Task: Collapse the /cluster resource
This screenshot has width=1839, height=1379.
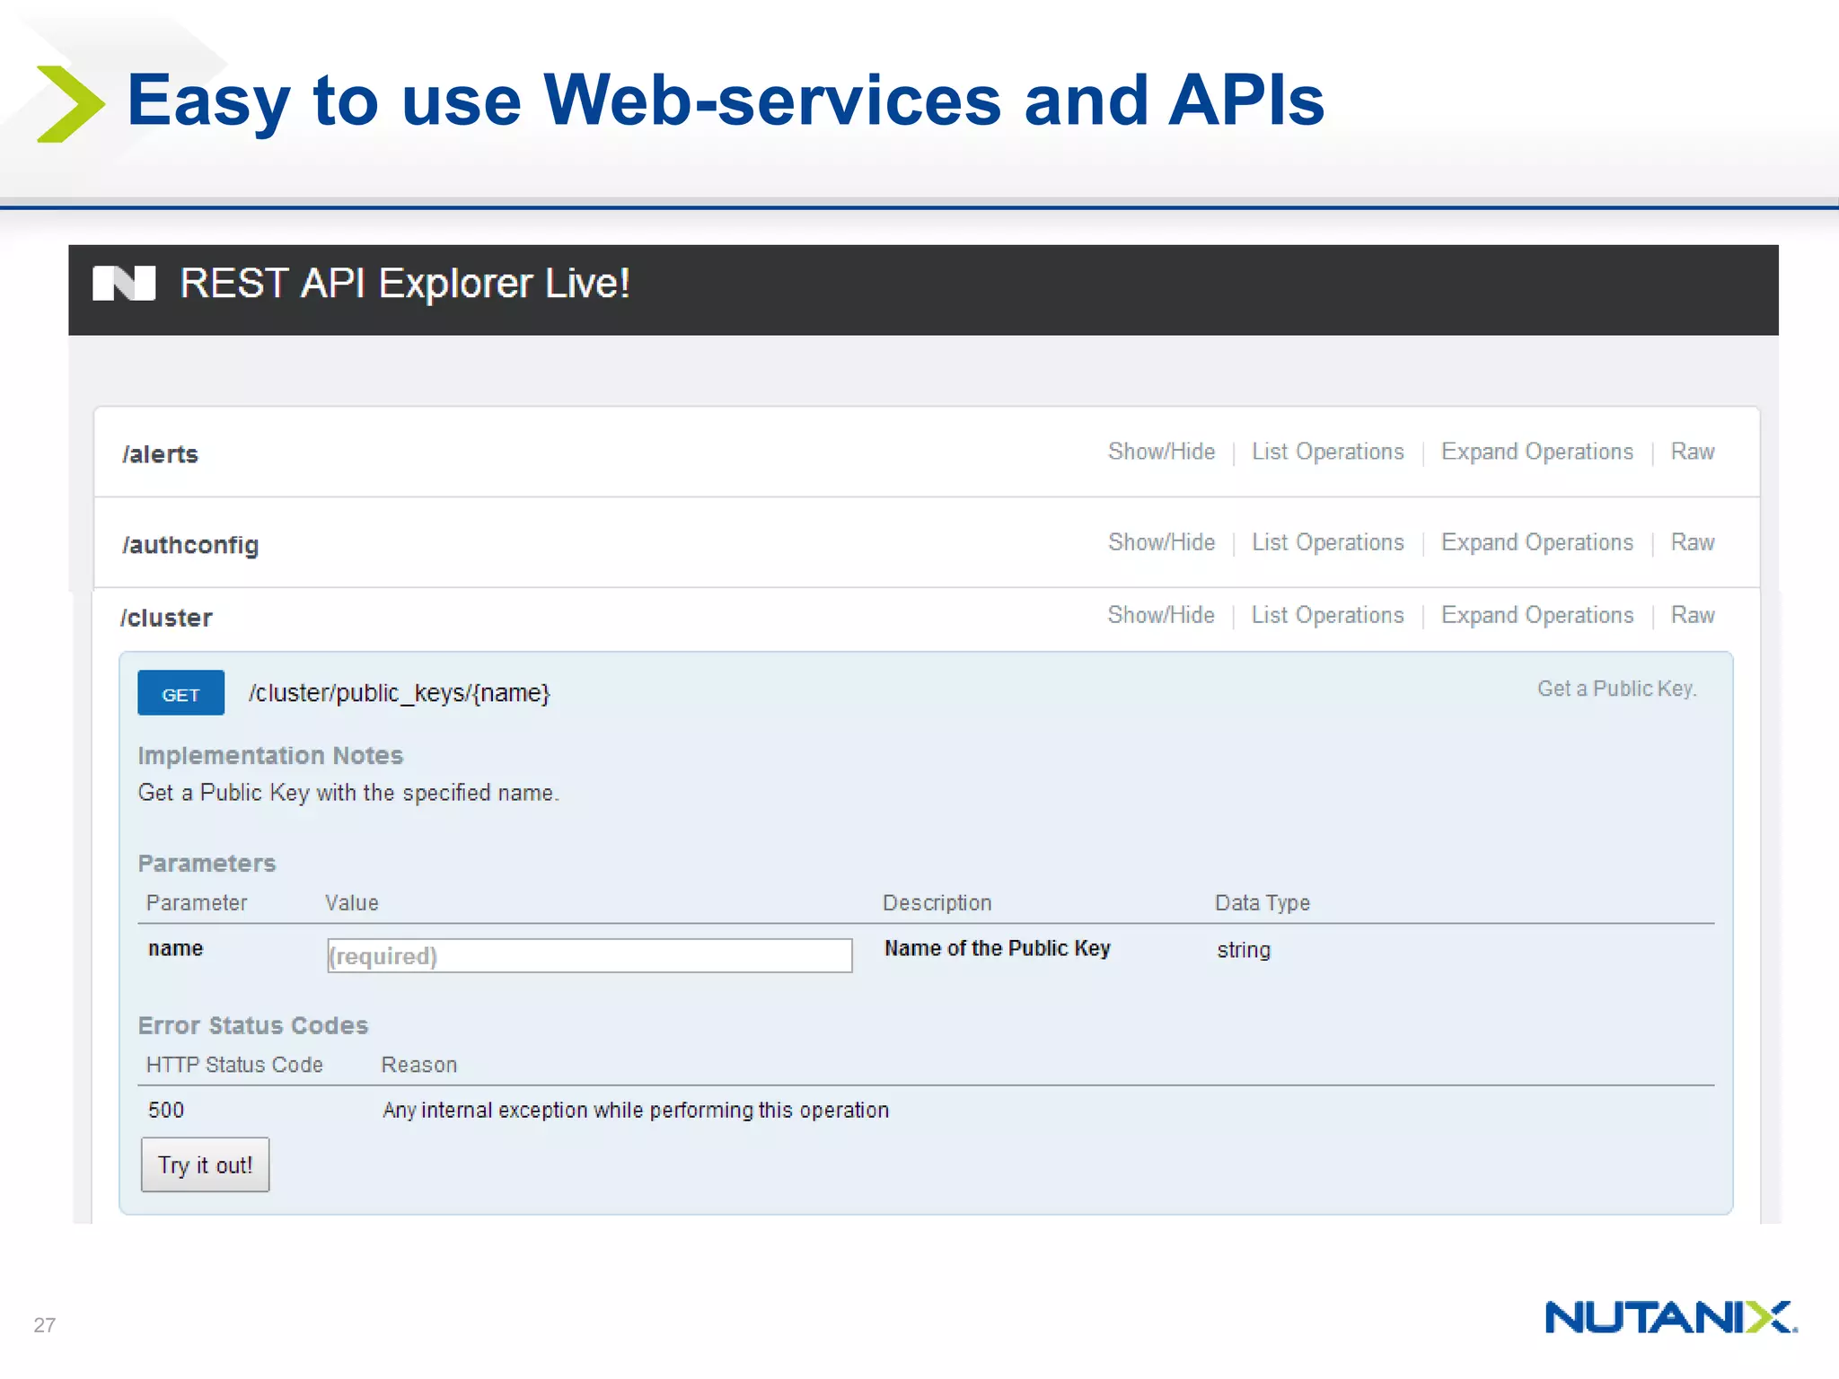Action: tap(166, 618)
